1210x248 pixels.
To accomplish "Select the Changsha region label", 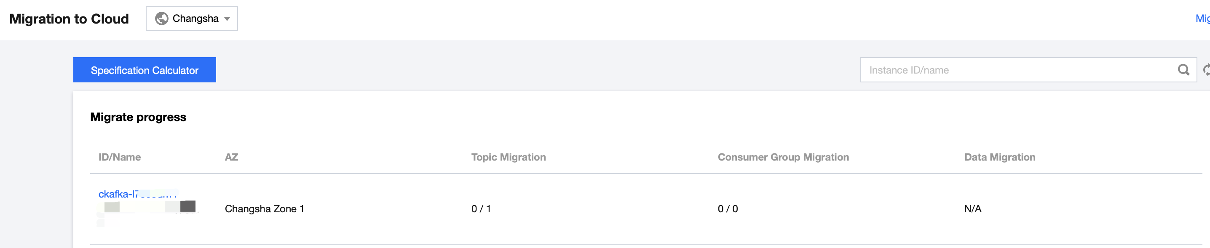I will [195, 19].
